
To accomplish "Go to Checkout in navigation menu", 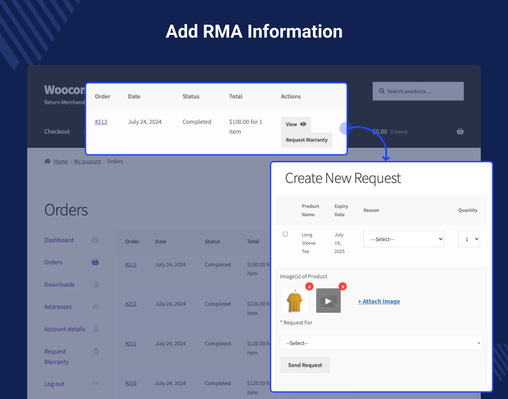I will click(57, 131).
